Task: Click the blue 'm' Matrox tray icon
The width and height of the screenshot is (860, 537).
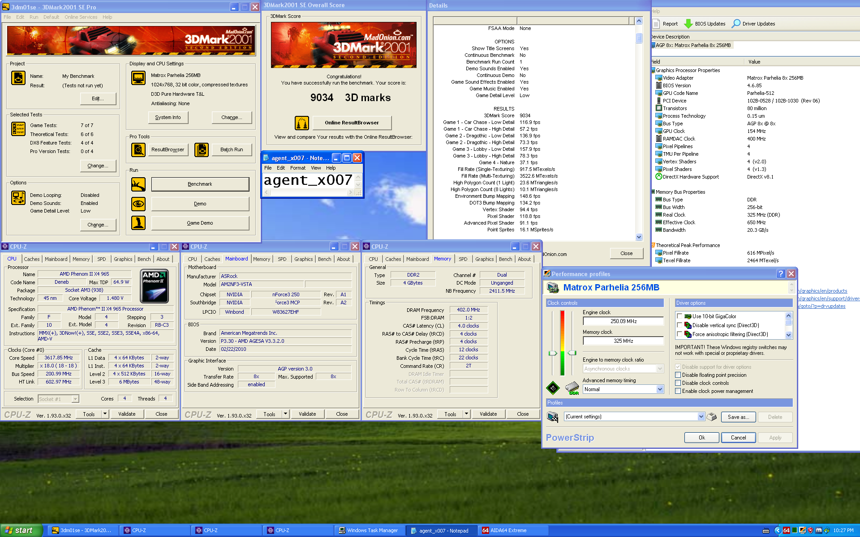Action: tap(819, 530)
